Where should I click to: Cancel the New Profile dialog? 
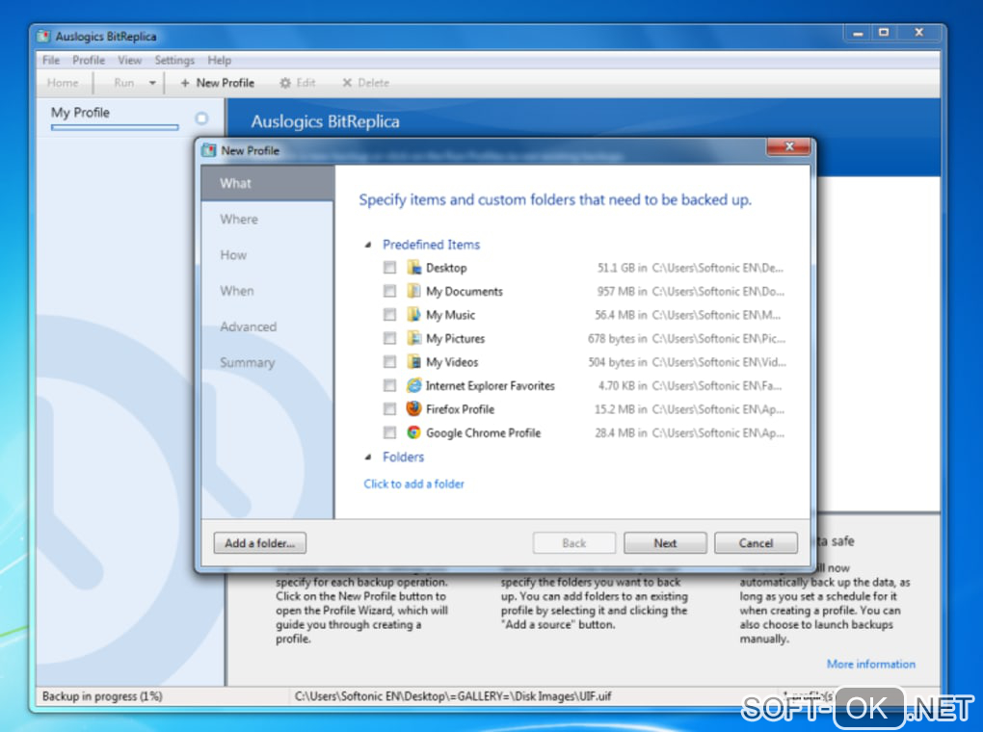(757, 542)
